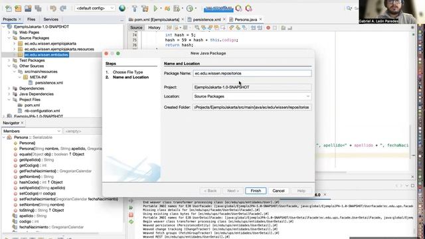Click the Build Project hammer icon
This screenshot has height=239, width=425.
pyautogui.click(x=135, y=9)
